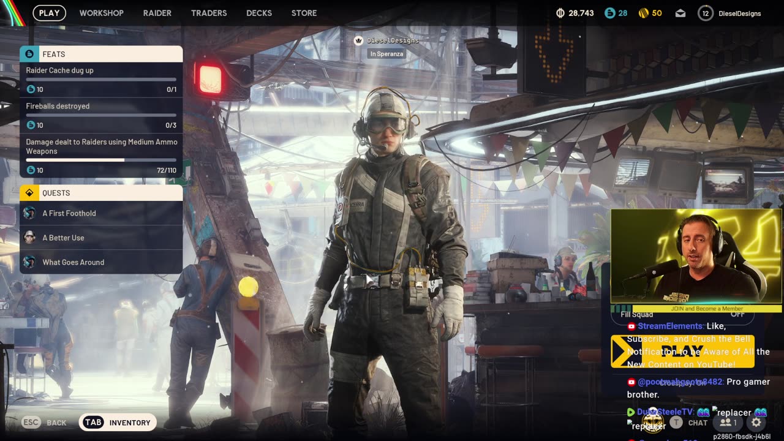Click the T key chat icon
This screenshot has width=784, height=441.
(676, 423)
